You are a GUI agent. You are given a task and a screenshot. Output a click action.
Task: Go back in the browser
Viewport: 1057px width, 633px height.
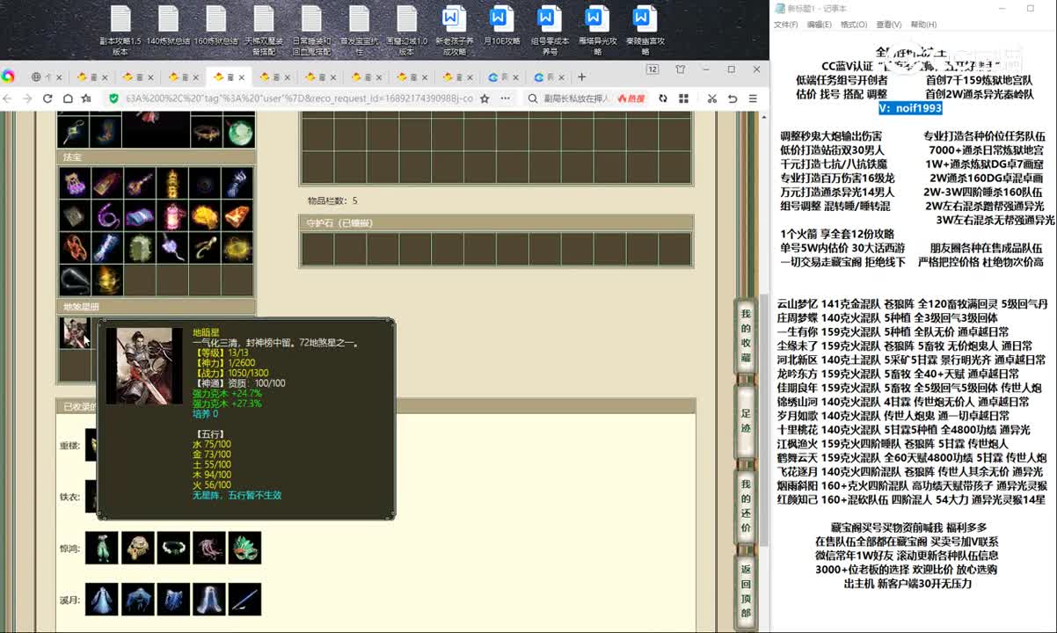pyautogui.click(x=9, y=99)
